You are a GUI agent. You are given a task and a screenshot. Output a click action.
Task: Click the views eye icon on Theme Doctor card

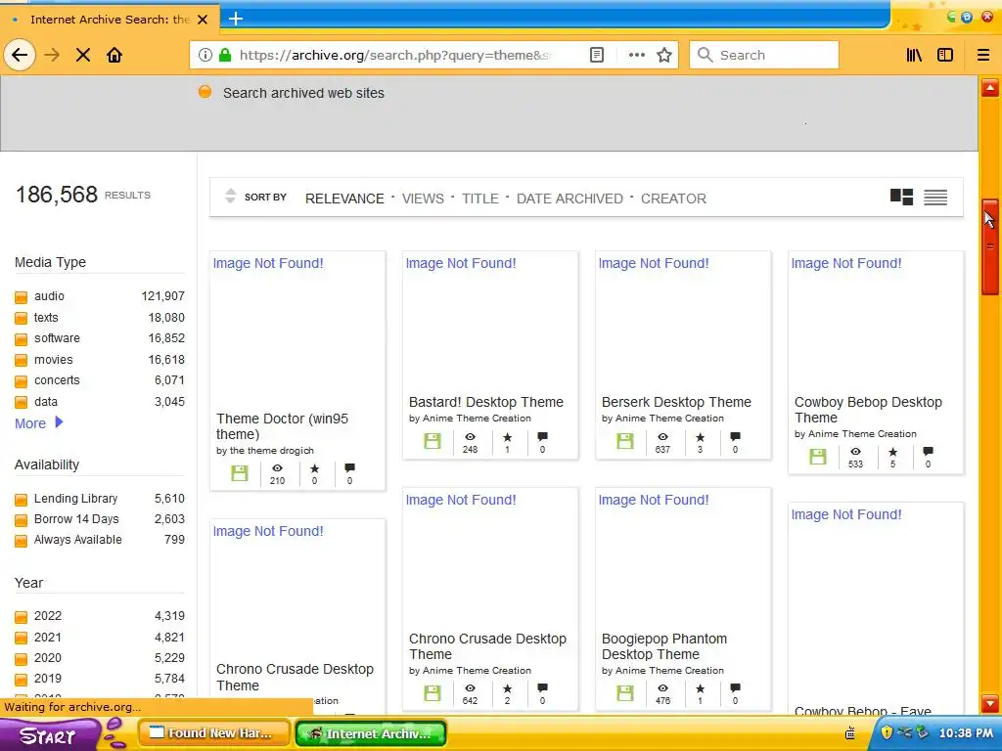277,468
